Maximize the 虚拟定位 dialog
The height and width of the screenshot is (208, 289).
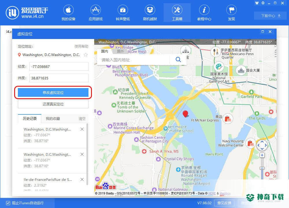(263, 31)
